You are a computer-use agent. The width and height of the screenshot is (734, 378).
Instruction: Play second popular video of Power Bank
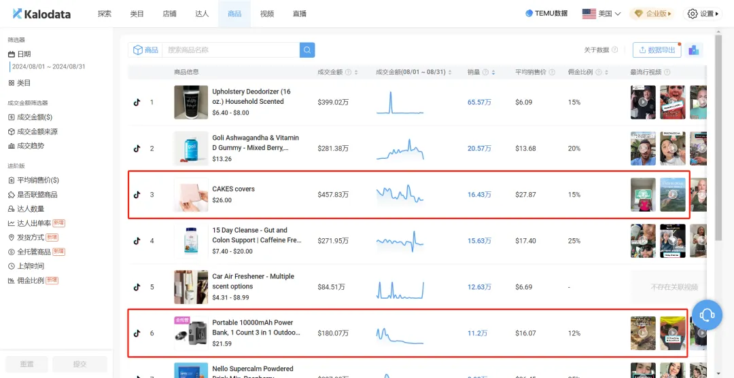(673, 333)
